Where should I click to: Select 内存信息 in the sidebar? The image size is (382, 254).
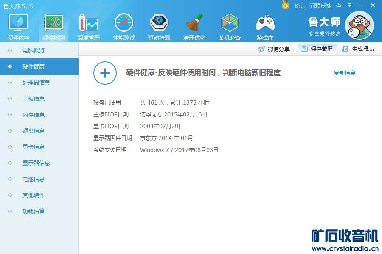click(x=39, y=115)
